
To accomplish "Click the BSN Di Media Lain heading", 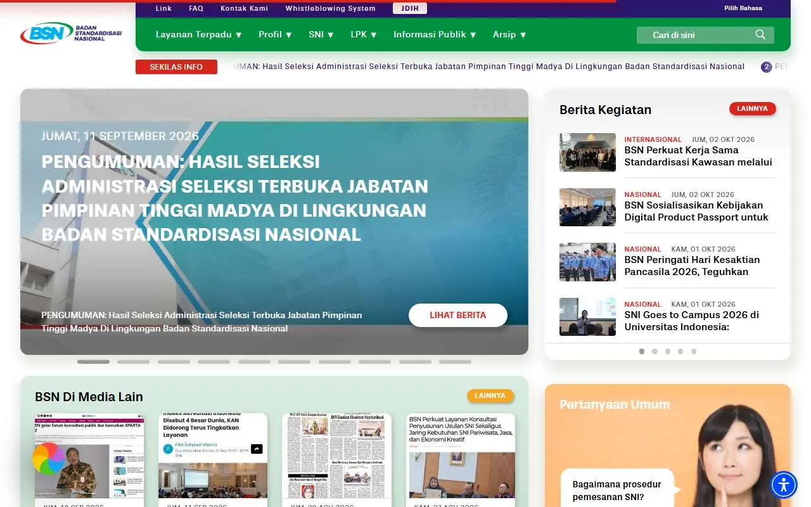I will pyautogui.click(x=89, y=397).
